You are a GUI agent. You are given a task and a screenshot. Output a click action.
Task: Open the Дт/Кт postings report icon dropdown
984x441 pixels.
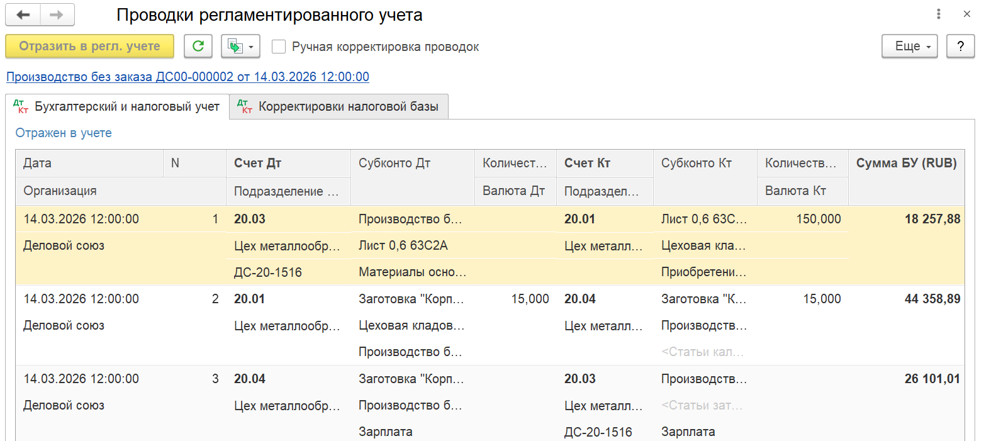(240, 47)
